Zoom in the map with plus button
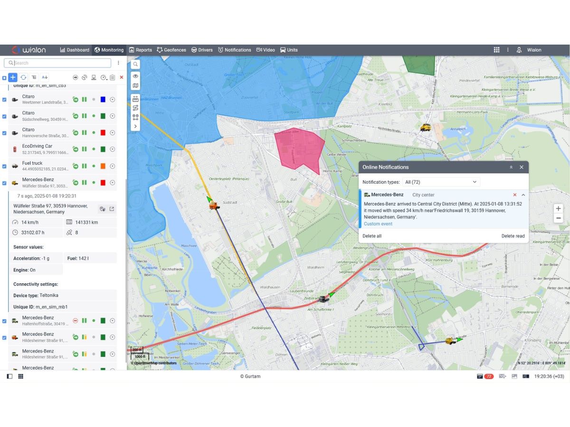The height and width of the screenshot is (427, 570). pyautogui.click(x=558, y=209)
